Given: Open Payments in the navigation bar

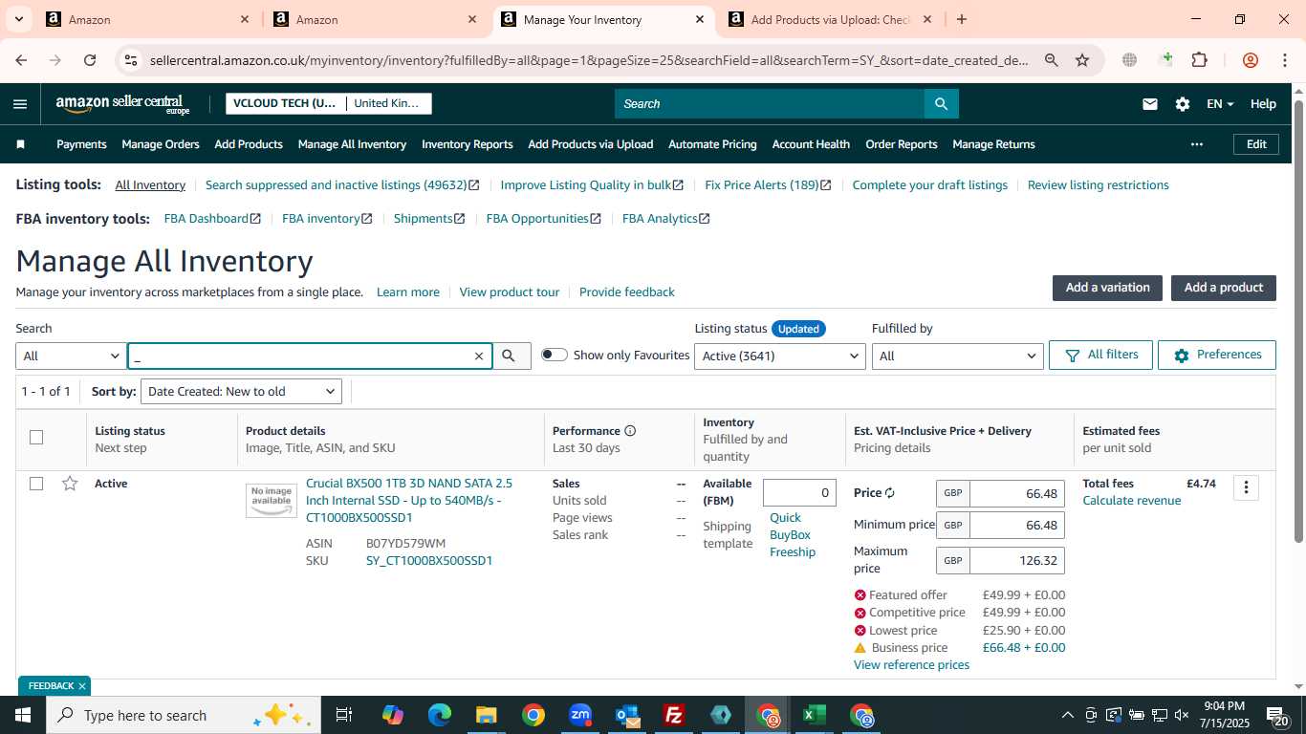Looking at the screenshot, I should pyautogui.click(x=81, y=144).
